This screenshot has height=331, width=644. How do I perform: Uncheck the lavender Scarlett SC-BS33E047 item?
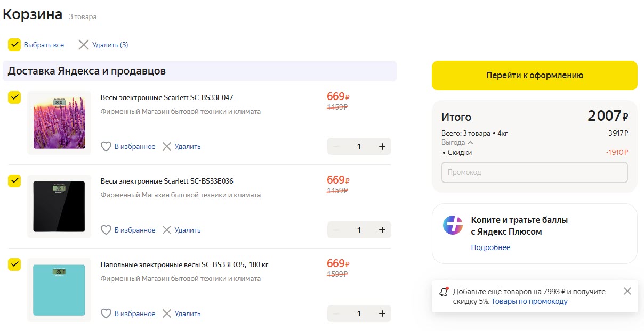[14, 97]
